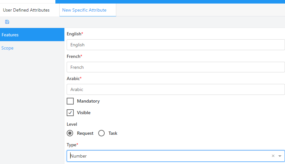Click the Request option label text
285x164 pixels.
(85, 133)
